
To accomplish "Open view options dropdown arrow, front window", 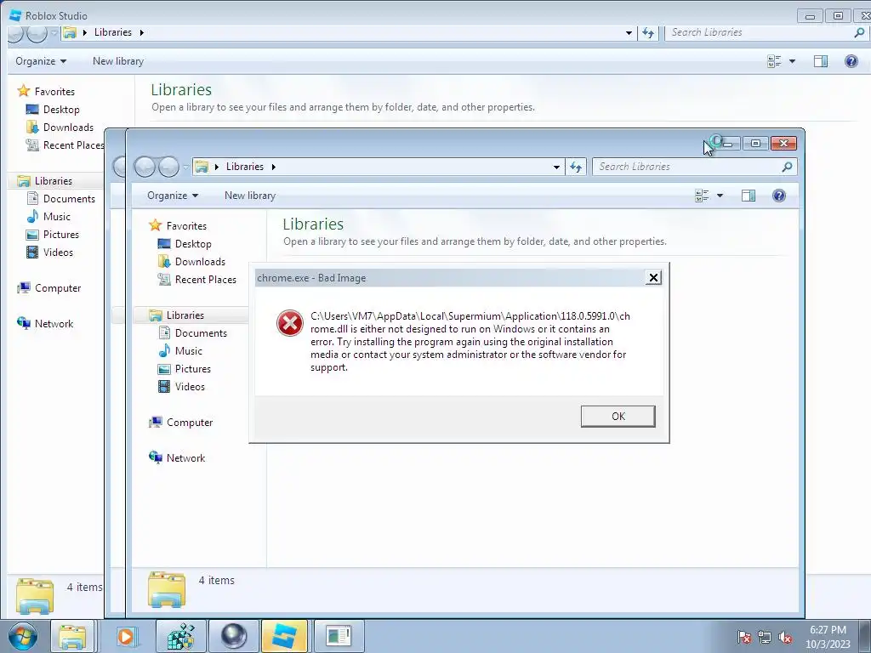I will click(720, 196).
